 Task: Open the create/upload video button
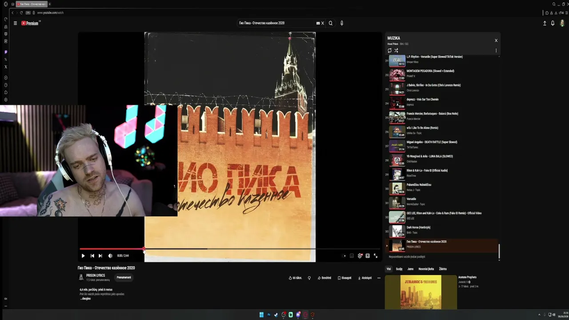coord(545,23)
